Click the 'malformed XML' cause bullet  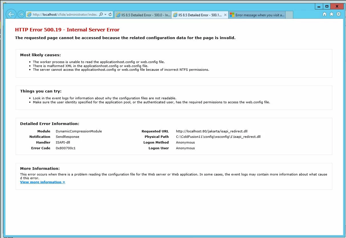pyautogui.click(x=90, y=66)
